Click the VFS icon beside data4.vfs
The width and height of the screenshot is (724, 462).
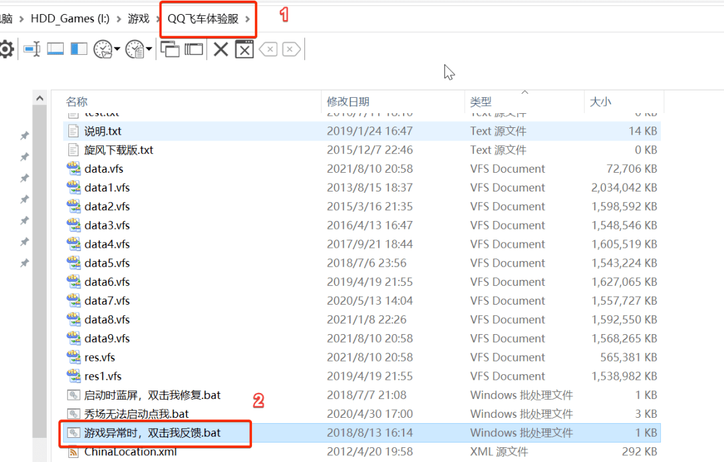(74, 244)
